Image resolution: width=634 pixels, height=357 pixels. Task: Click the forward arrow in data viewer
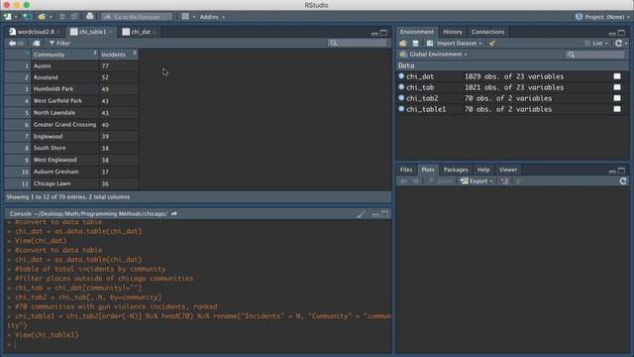pyautogui.click(x=21, y=43)
